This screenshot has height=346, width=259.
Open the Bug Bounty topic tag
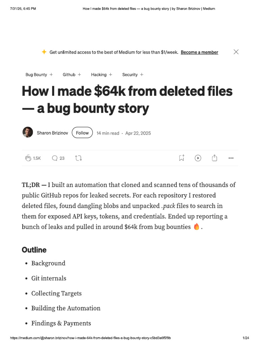click(36, 75)
